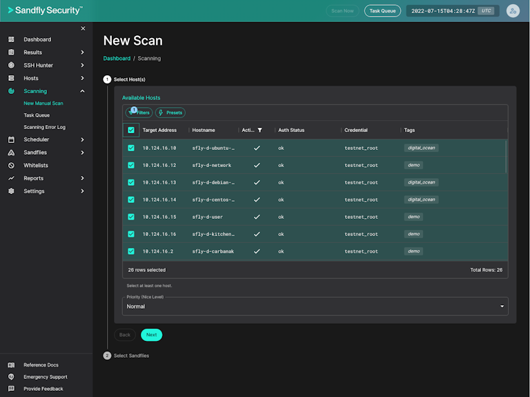Sort by the Hostname column header
Screen dimensions: 530x397
[x=204, y=130]
